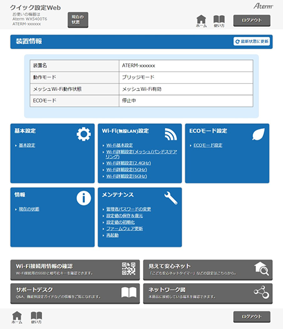Click the info icon in the 情報 card
Screen dimensions: 283x329
click(x=84, y=198)
